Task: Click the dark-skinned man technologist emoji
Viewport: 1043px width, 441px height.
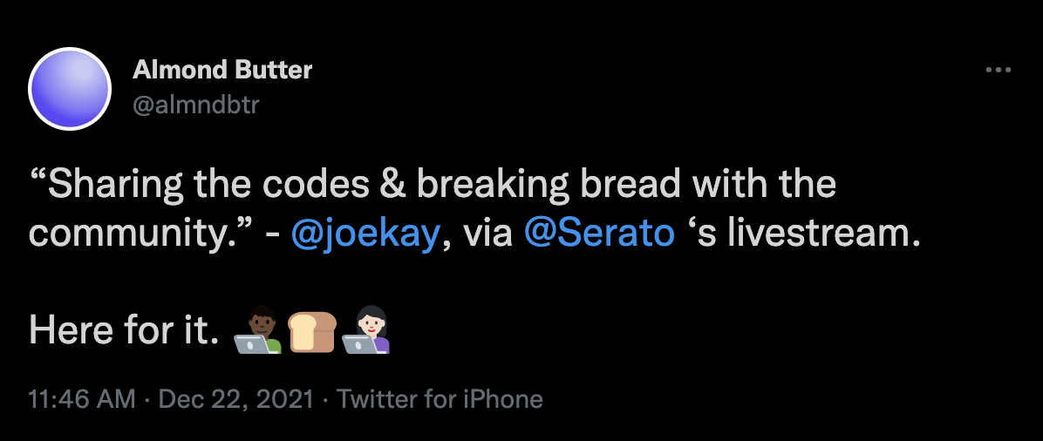Action: [x=259, y=332]
